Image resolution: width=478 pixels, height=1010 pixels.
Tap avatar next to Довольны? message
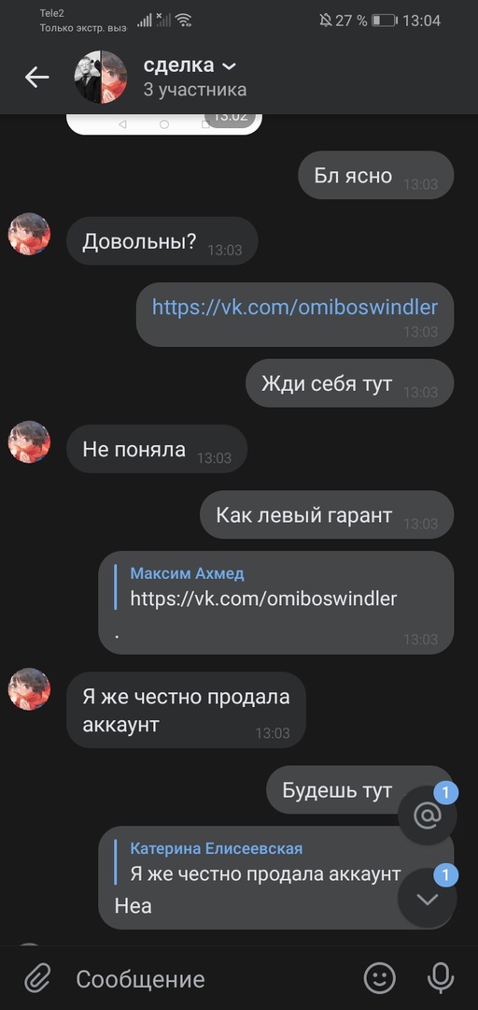click(29, 234)
